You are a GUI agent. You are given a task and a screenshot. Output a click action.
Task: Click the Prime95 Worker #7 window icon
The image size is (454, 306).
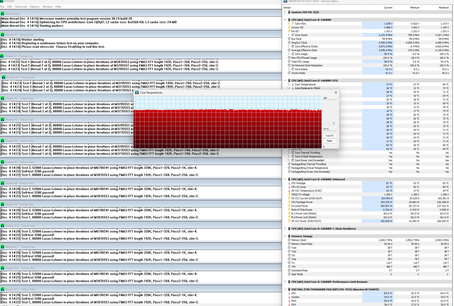click(x=3, y=162)
